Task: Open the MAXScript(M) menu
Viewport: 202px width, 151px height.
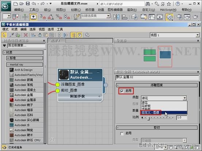Action: coord(168,10)
